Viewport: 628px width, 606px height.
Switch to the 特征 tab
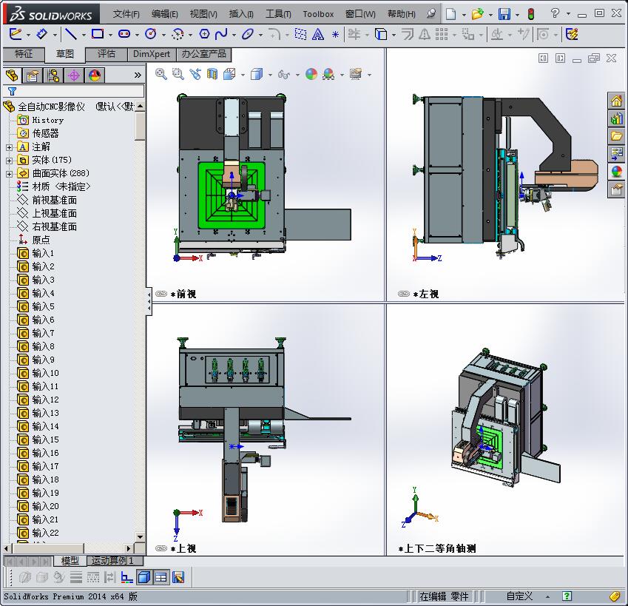[23, 54]
